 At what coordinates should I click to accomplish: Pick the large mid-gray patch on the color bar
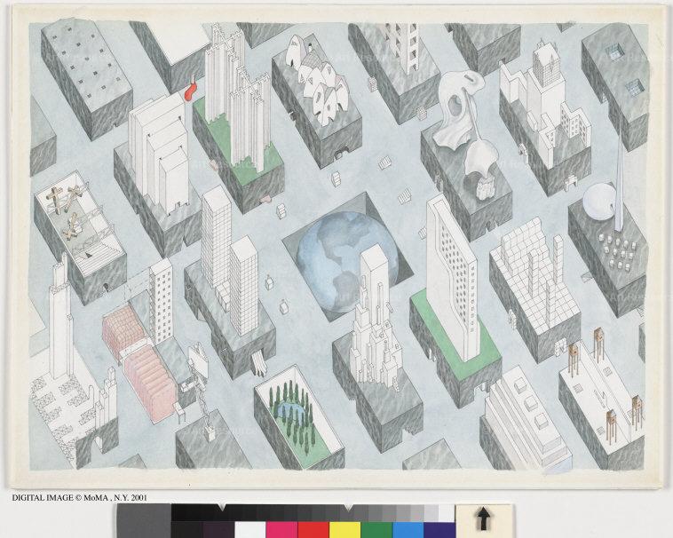click(144, 521)
